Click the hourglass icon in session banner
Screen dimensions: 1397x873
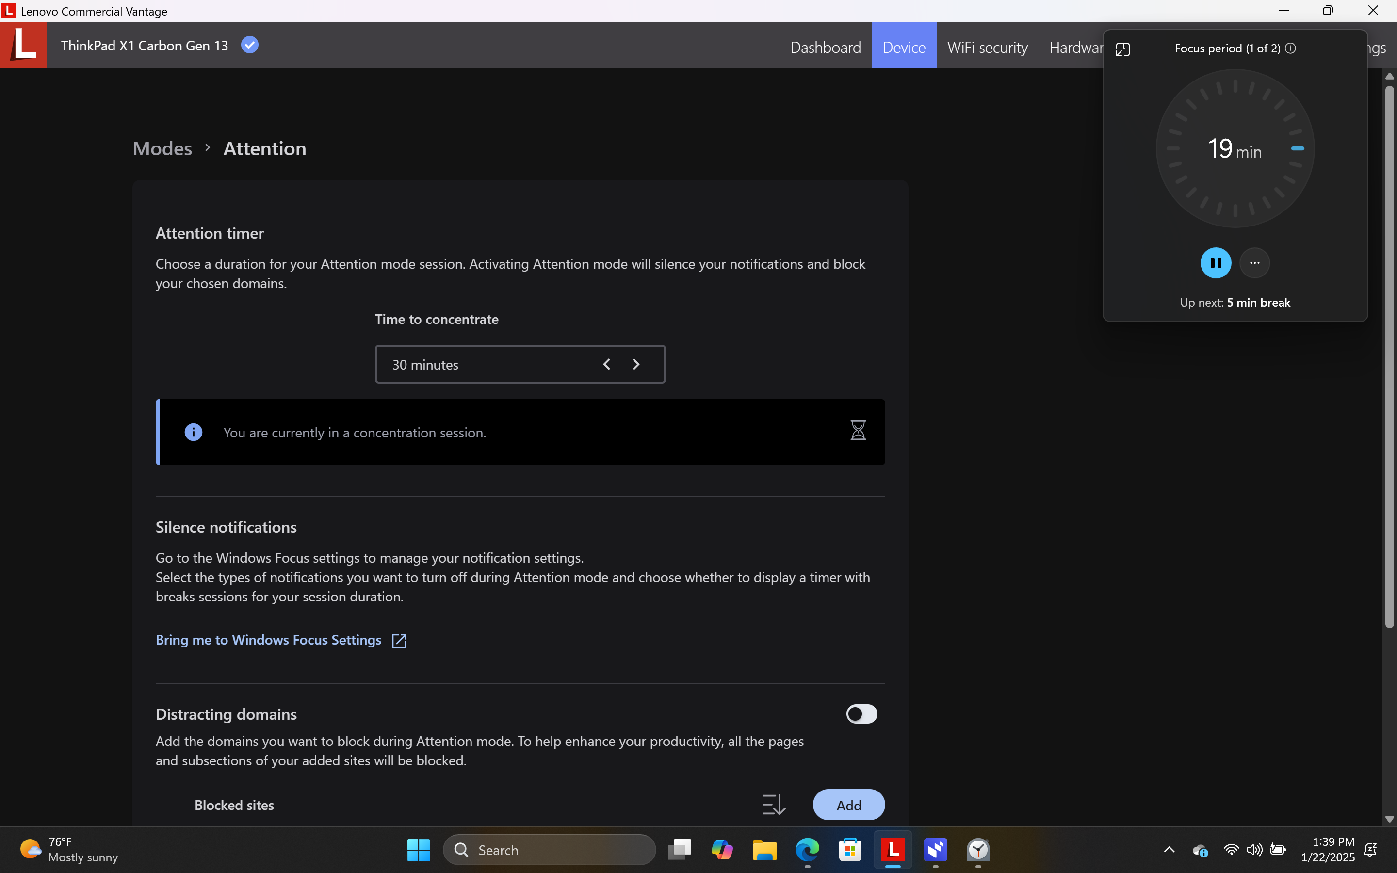pyautogui.click(x=858, y=430)
